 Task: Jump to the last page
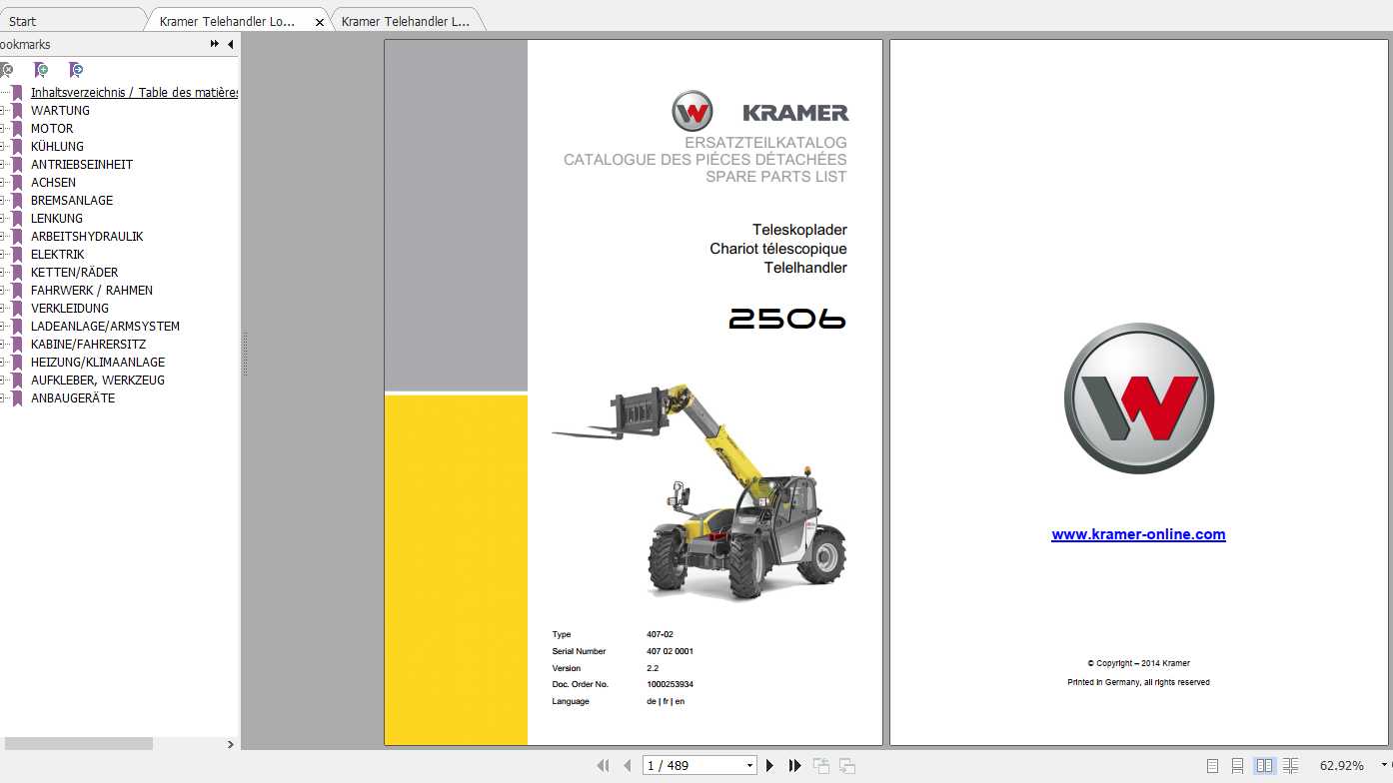click(794, 766)
